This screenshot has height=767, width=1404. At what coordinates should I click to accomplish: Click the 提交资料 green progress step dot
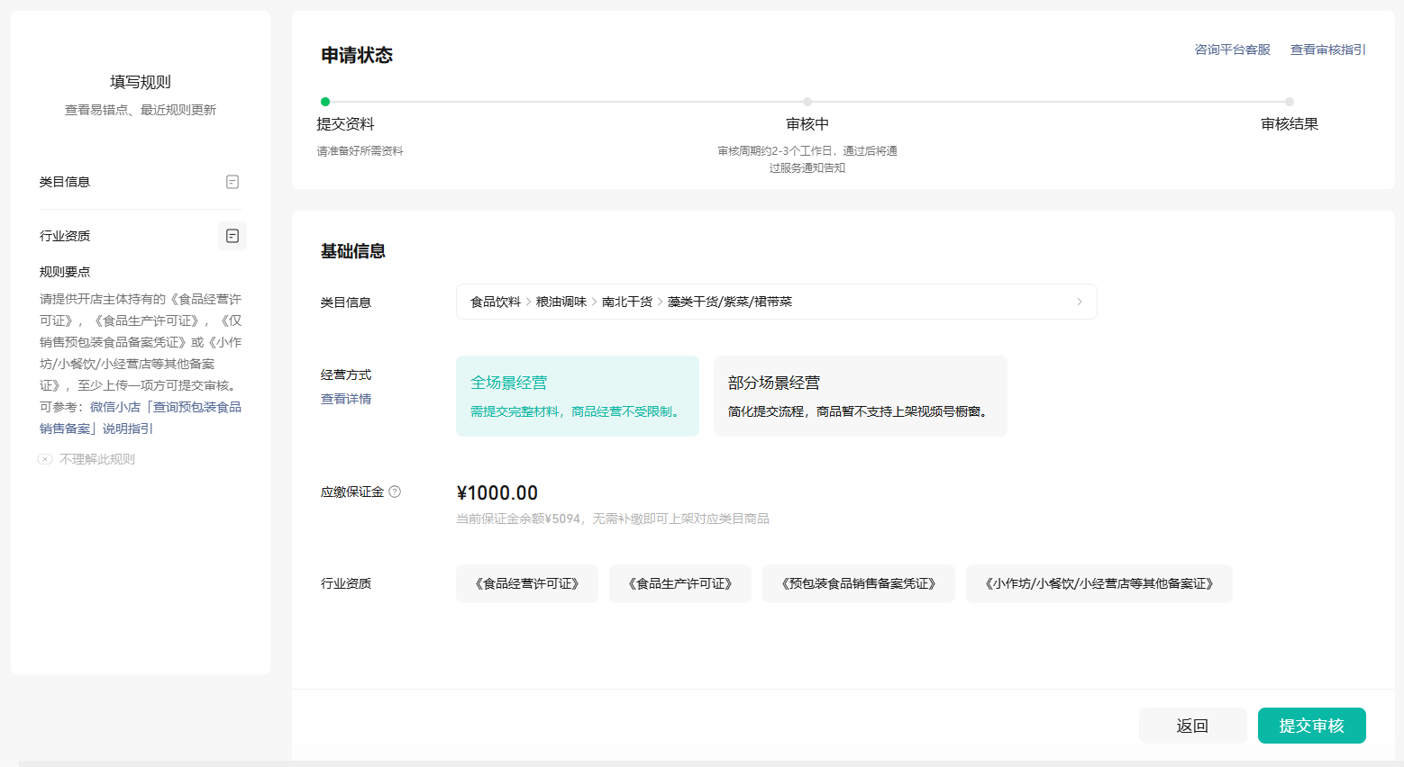(x=325, y=102)
